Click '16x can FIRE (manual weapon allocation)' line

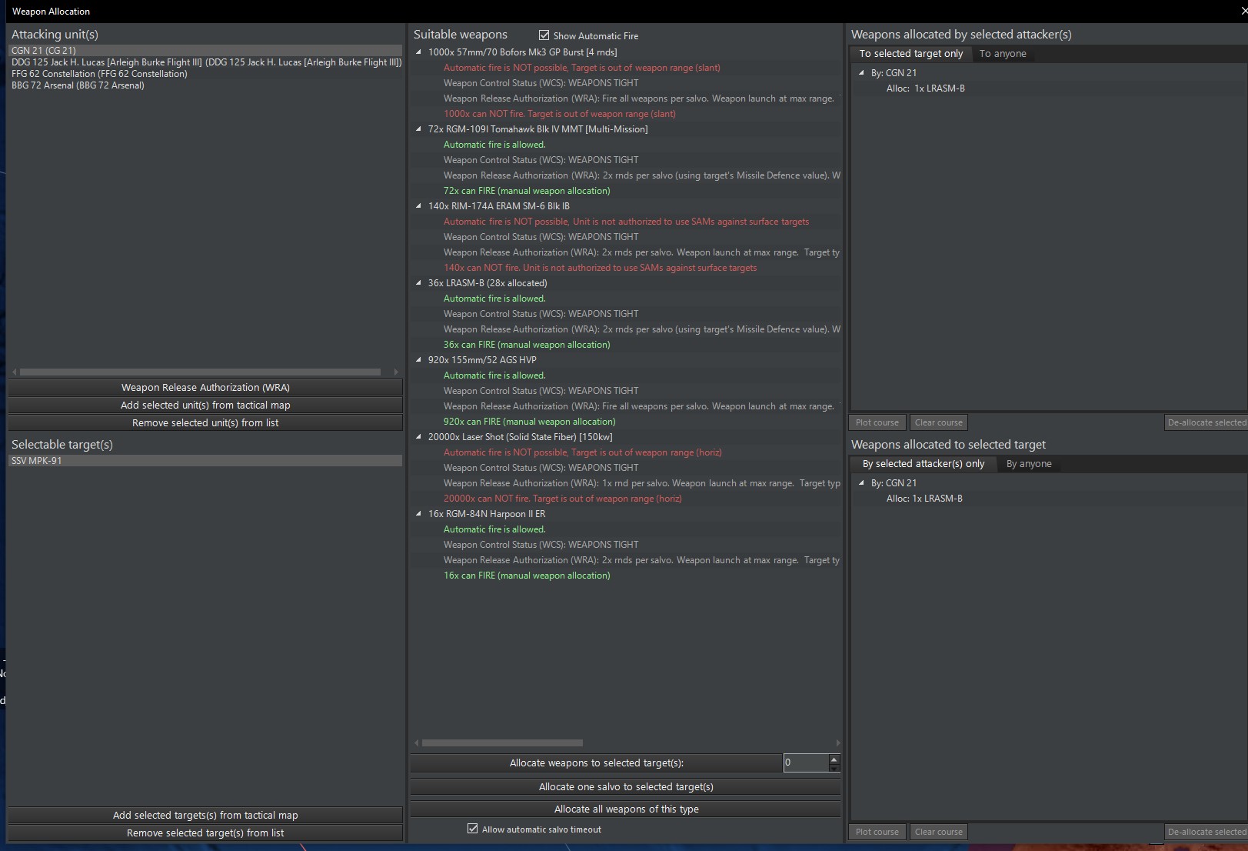pyautogui.click(x=527, y=576)
